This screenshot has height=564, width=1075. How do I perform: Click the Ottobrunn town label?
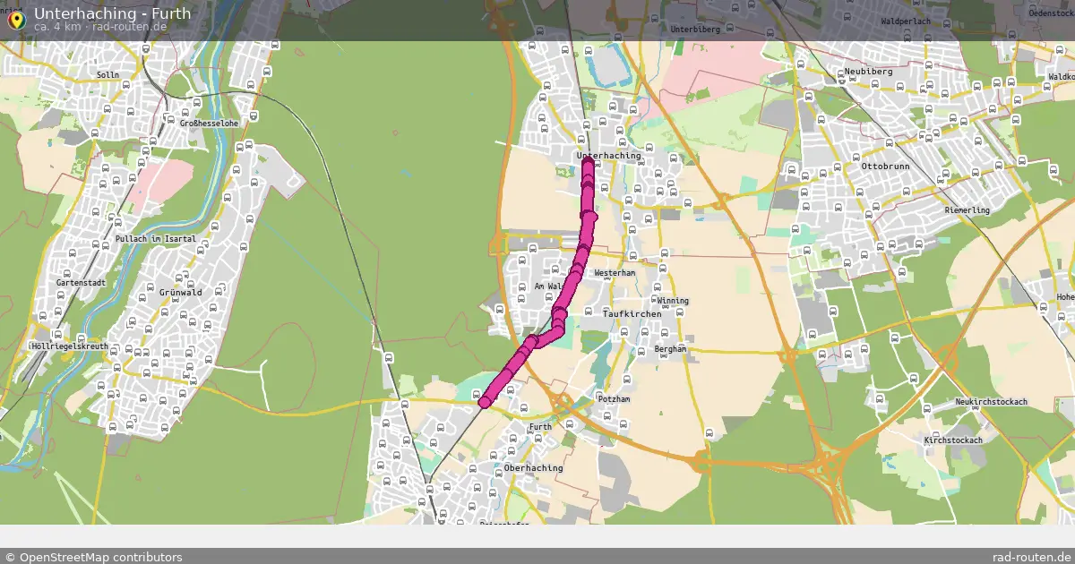[885, 167]
